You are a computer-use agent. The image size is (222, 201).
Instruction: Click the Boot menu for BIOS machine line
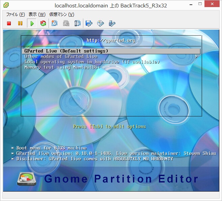(x=49, y=148)
